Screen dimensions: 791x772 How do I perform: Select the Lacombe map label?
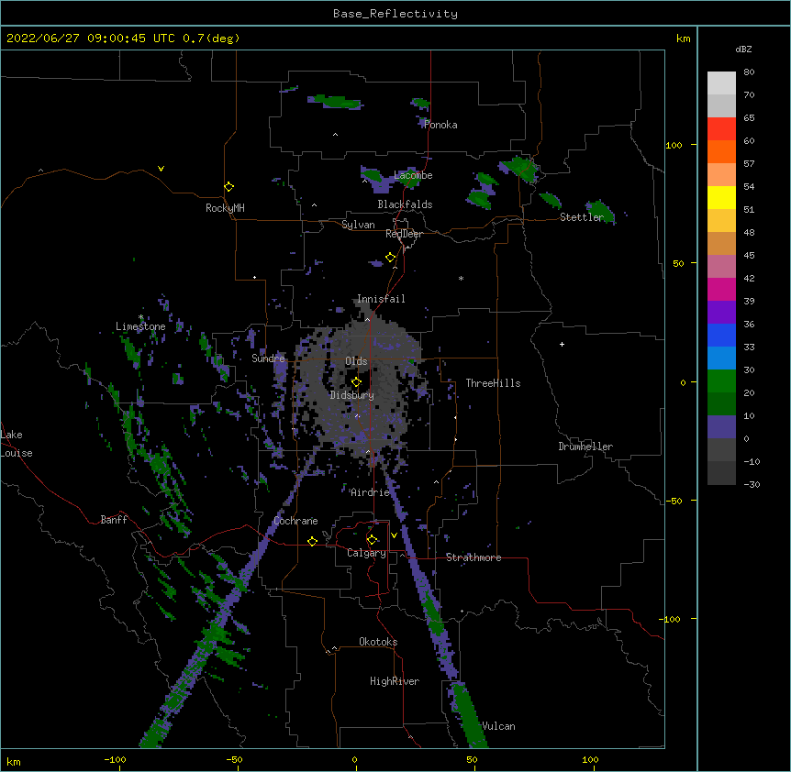tap(413, 175)
